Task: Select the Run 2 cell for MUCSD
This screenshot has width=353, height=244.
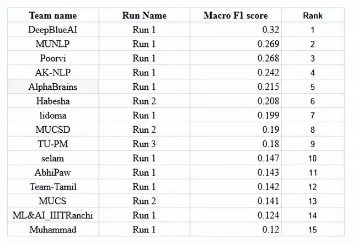Action: click(145, 129)
